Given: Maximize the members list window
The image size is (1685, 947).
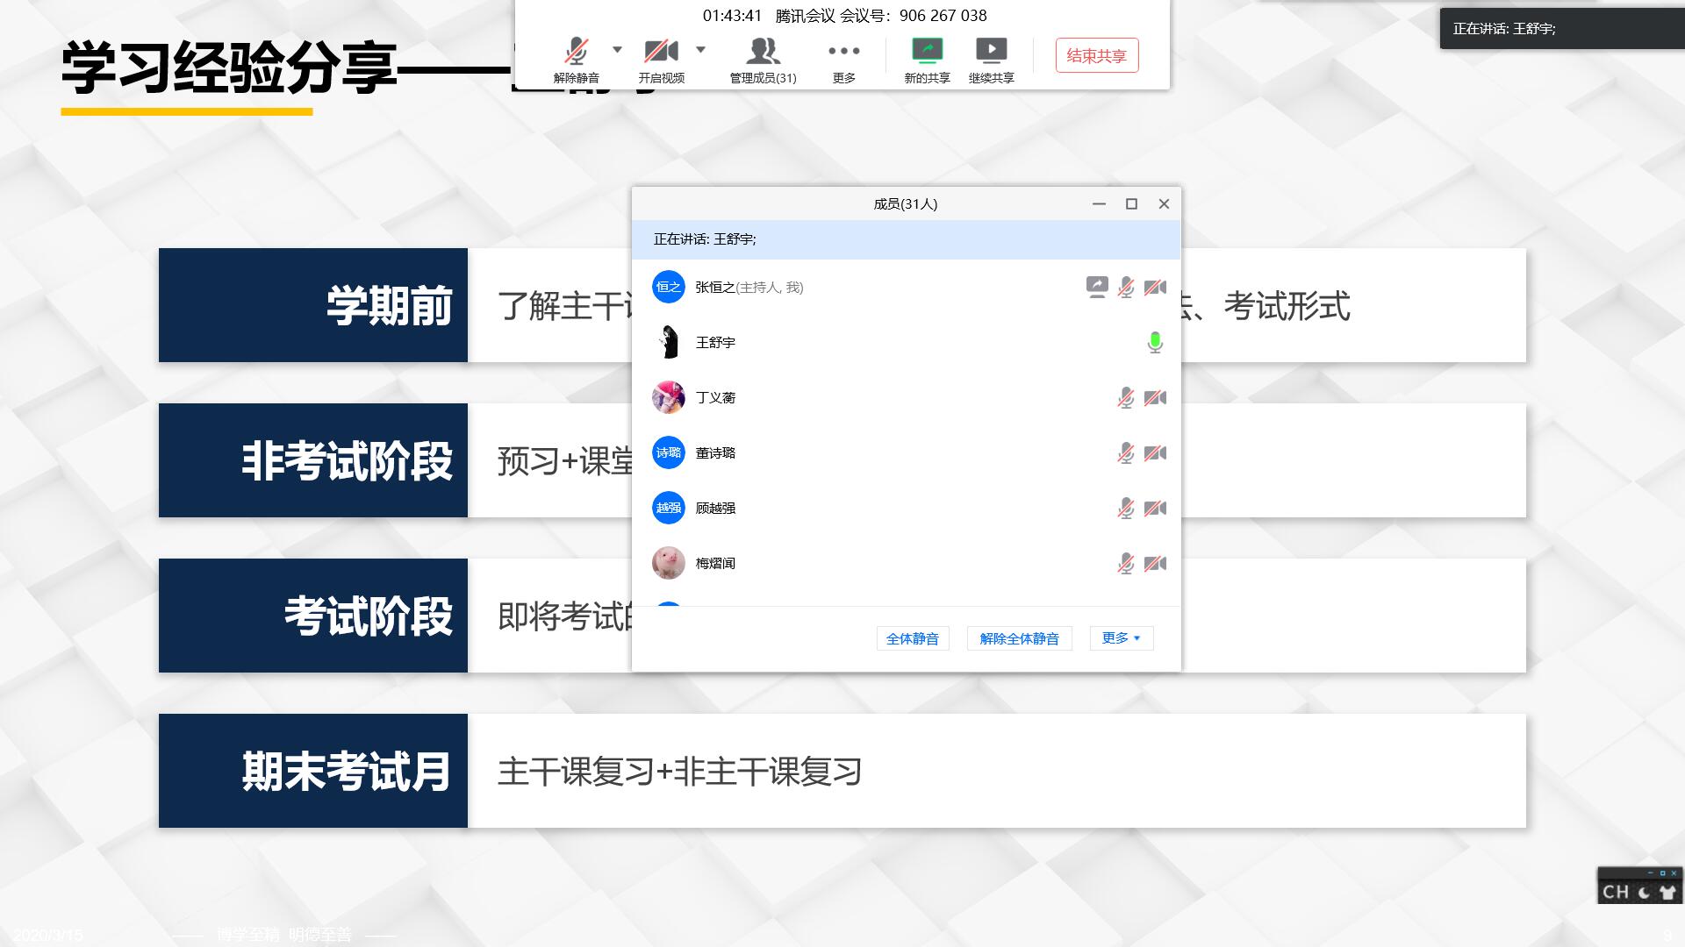Looking at the screenshot, I should click(x=1131, y=204).
